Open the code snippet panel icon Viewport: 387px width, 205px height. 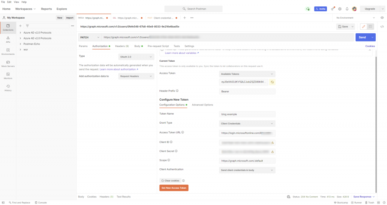382,27
